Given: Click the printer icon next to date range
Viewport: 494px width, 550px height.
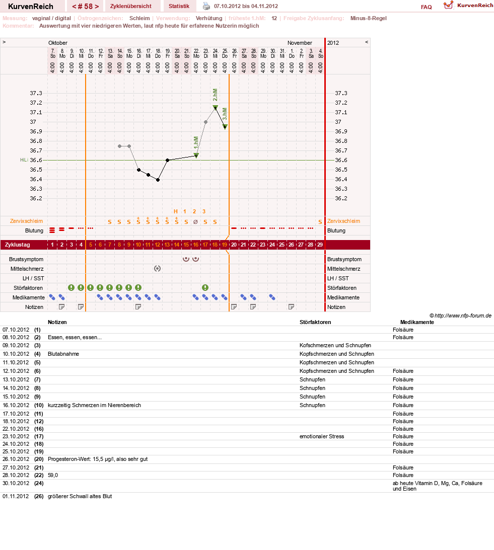Looking at the screenshot, I should point(206,6).
